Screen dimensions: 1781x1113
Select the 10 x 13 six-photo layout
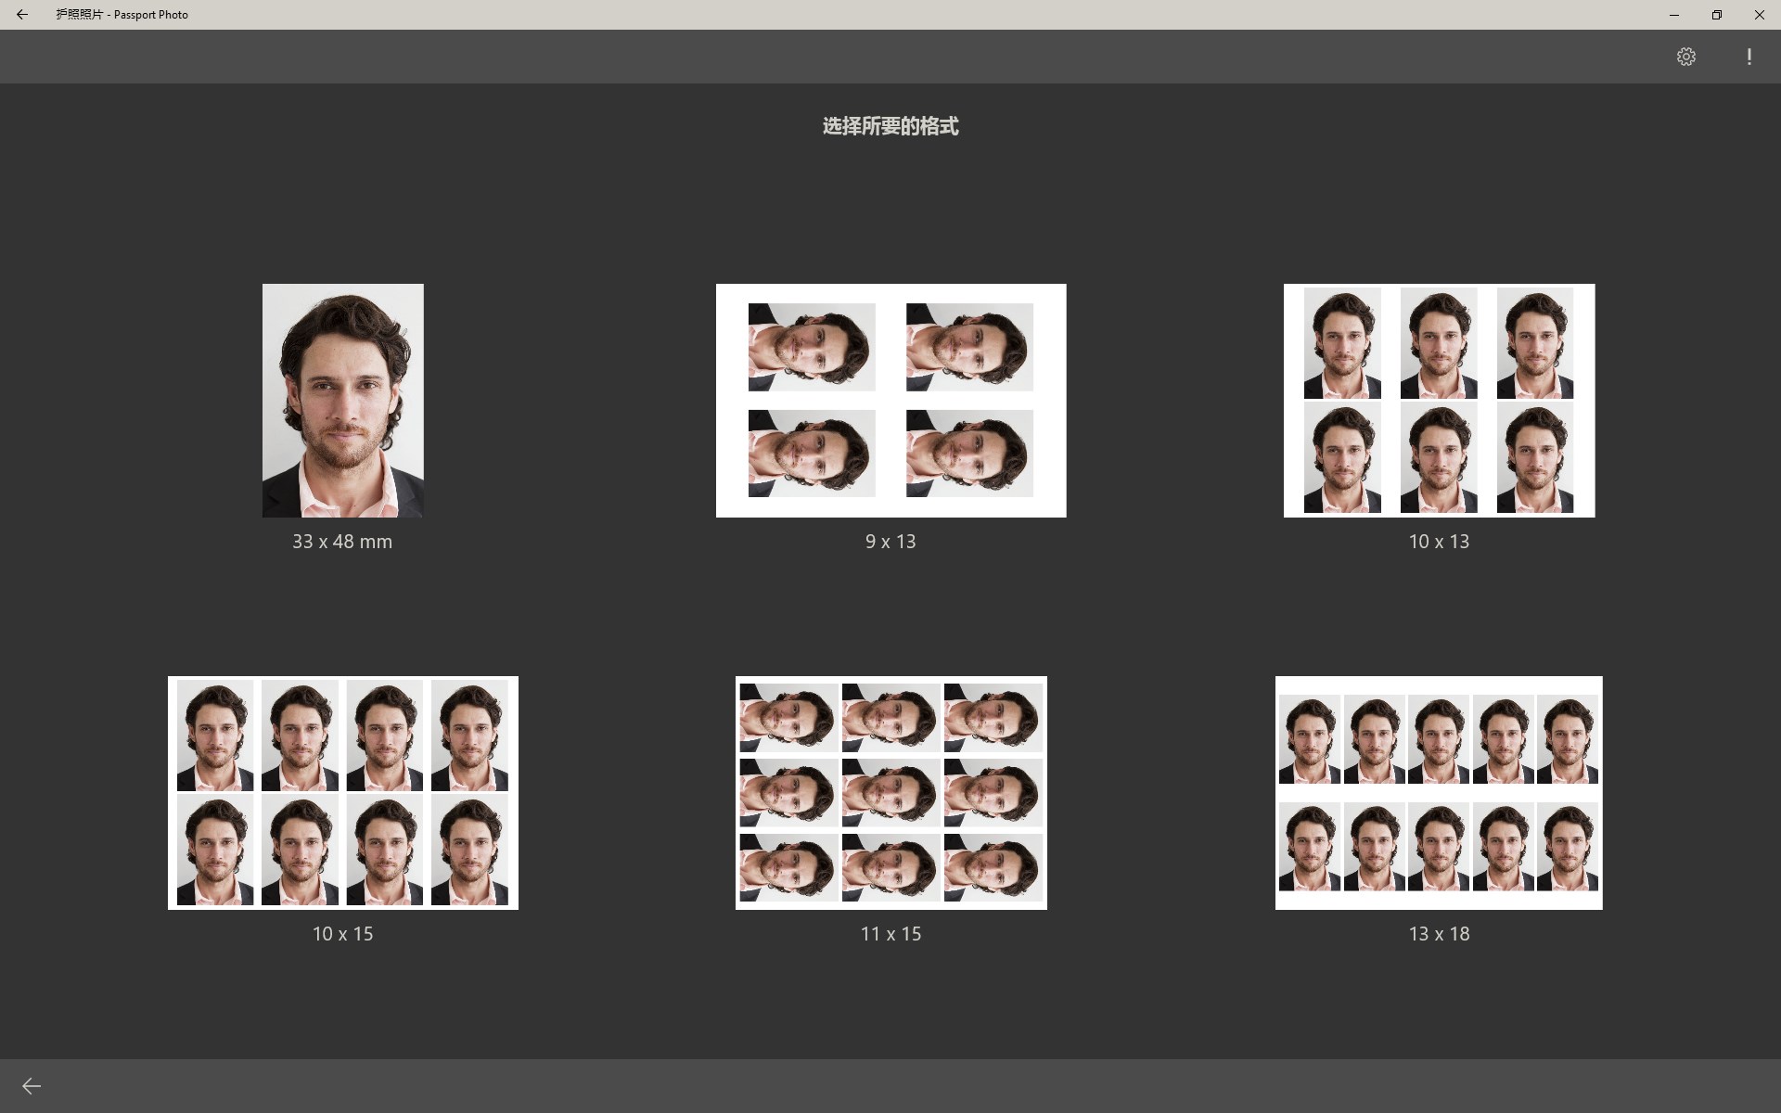pos(1438,400)
